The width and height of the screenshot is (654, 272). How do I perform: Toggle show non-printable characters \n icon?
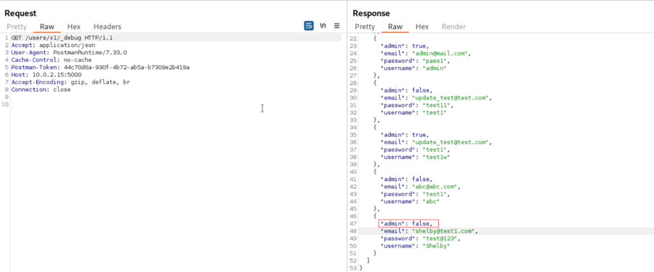click(x=323, y=25)
